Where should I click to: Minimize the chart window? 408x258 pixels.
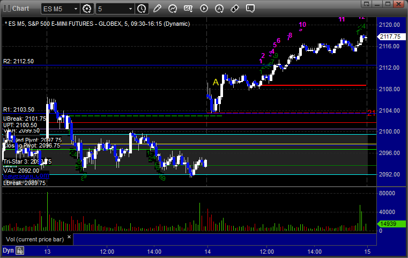[377, 4]
